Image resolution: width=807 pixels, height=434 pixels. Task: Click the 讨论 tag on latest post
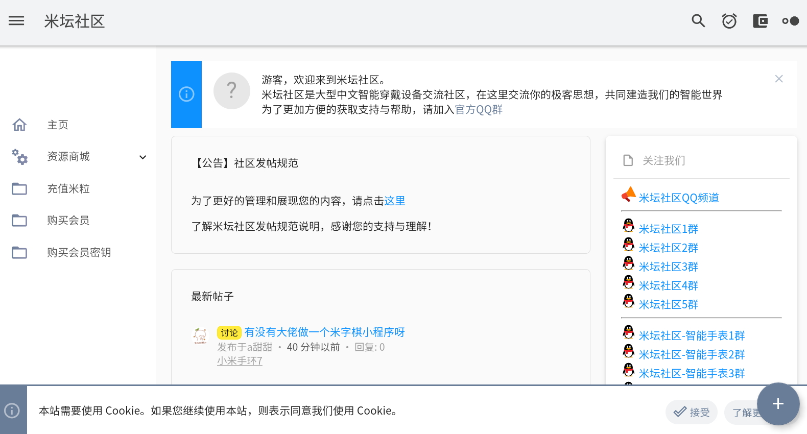229,333
